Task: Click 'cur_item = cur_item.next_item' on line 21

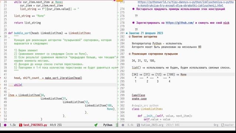Action: (41, 6)
